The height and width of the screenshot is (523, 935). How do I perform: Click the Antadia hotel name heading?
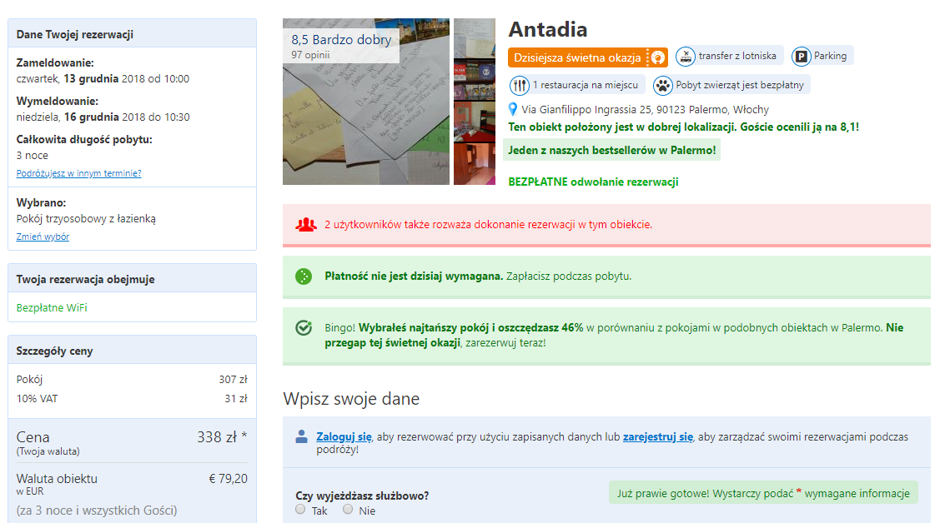[547, 29]
